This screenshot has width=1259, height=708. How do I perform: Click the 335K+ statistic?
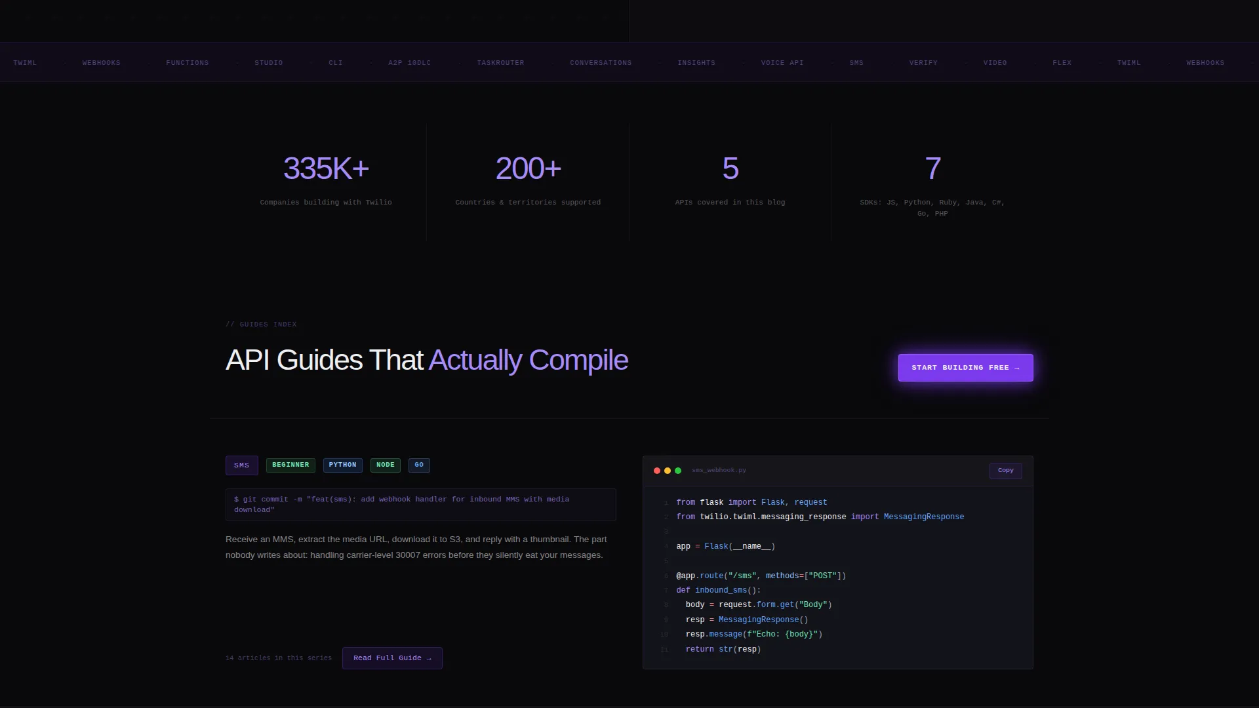pos(326,168)
